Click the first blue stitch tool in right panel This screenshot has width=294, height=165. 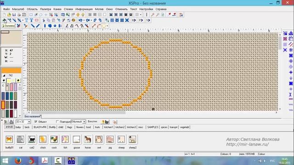click(285, 33)
